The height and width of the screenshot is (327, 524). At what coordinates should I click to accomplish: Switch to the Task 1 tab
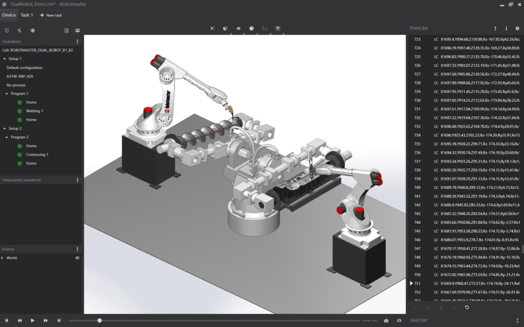click(27, 15)
